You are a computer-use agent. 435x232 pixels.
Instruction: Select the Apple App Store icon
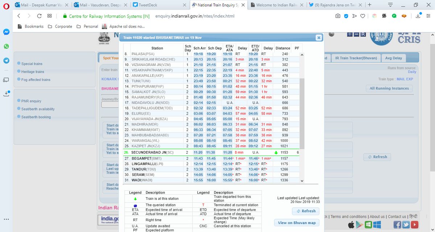point(351,224)
